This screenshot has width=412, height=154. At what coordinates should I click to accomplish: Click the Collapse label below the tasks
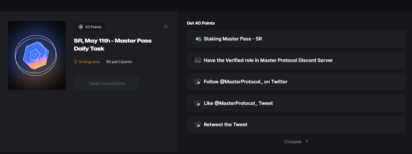293,142
